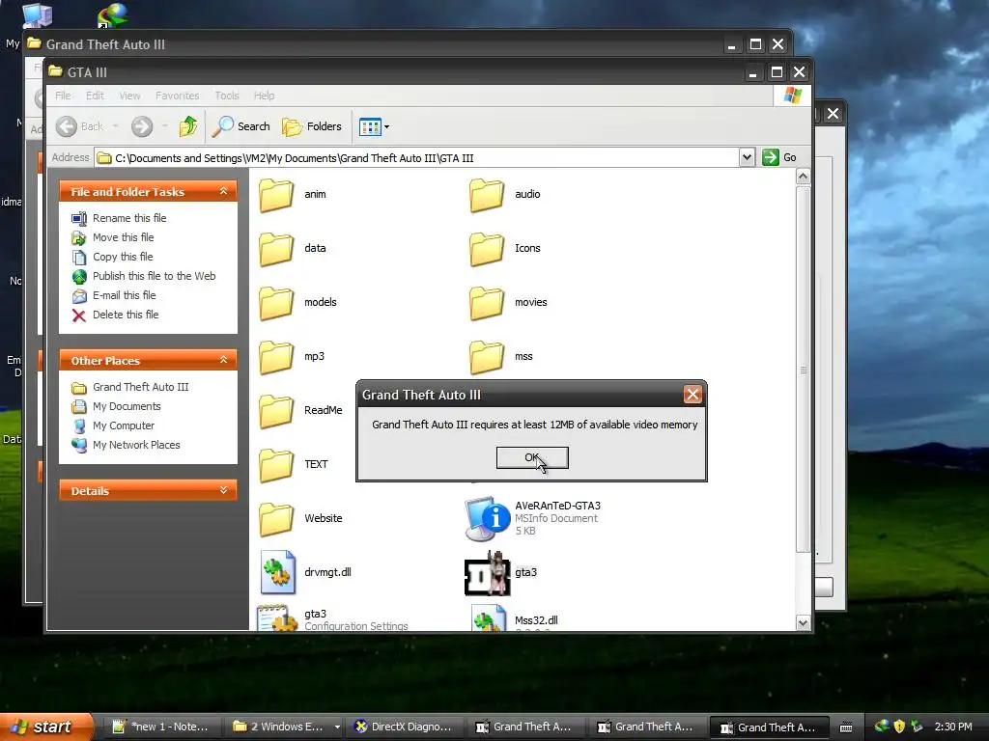Viewport: 989px width, 741px height.
Task: Click OK in the Grand Theft Auto III dialog
Action: [x=532, y=457]
